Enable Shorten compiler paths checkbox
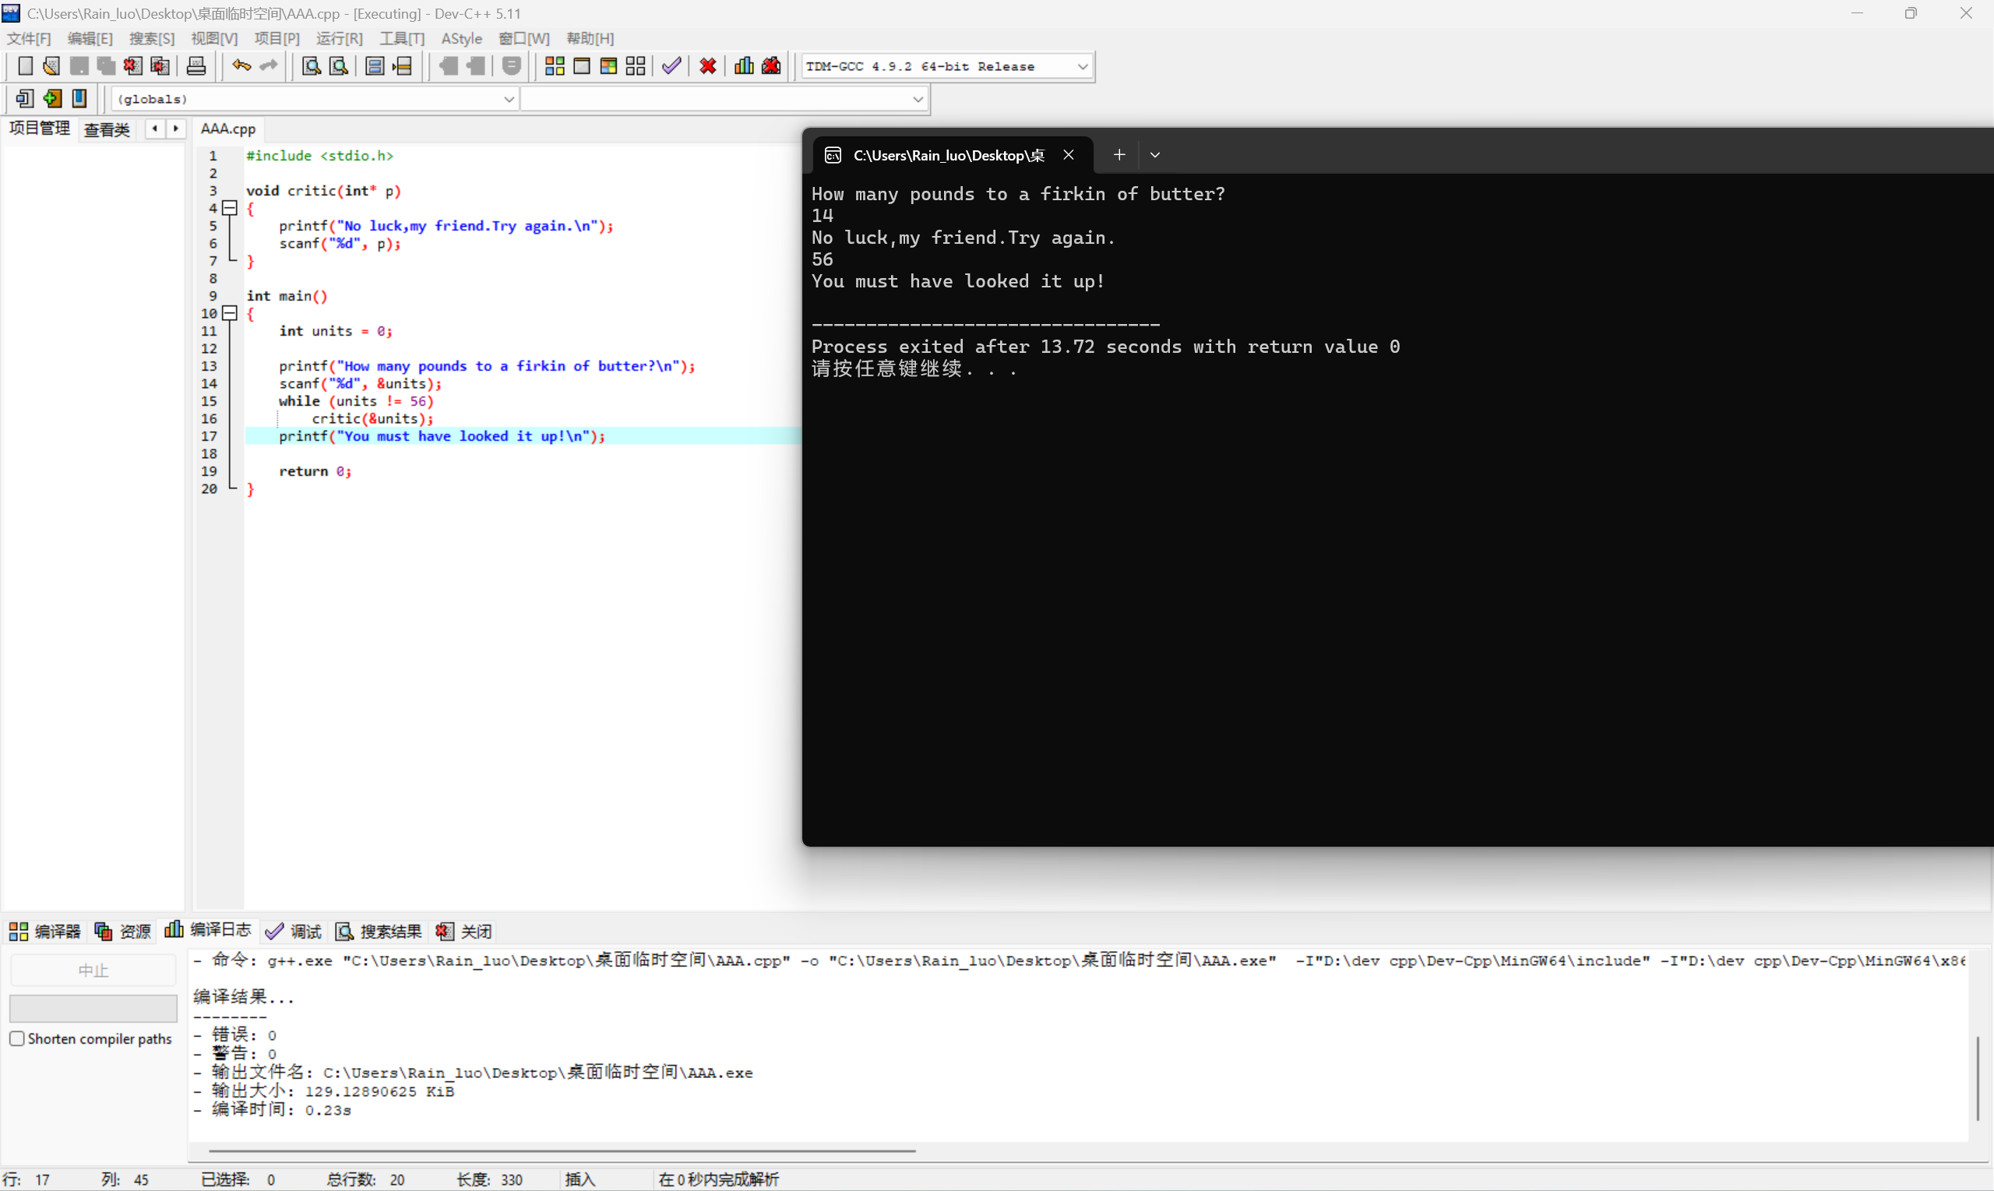Image resolution: width=1994 pixels, height=1191 pixels. [x=17, y=1038]
